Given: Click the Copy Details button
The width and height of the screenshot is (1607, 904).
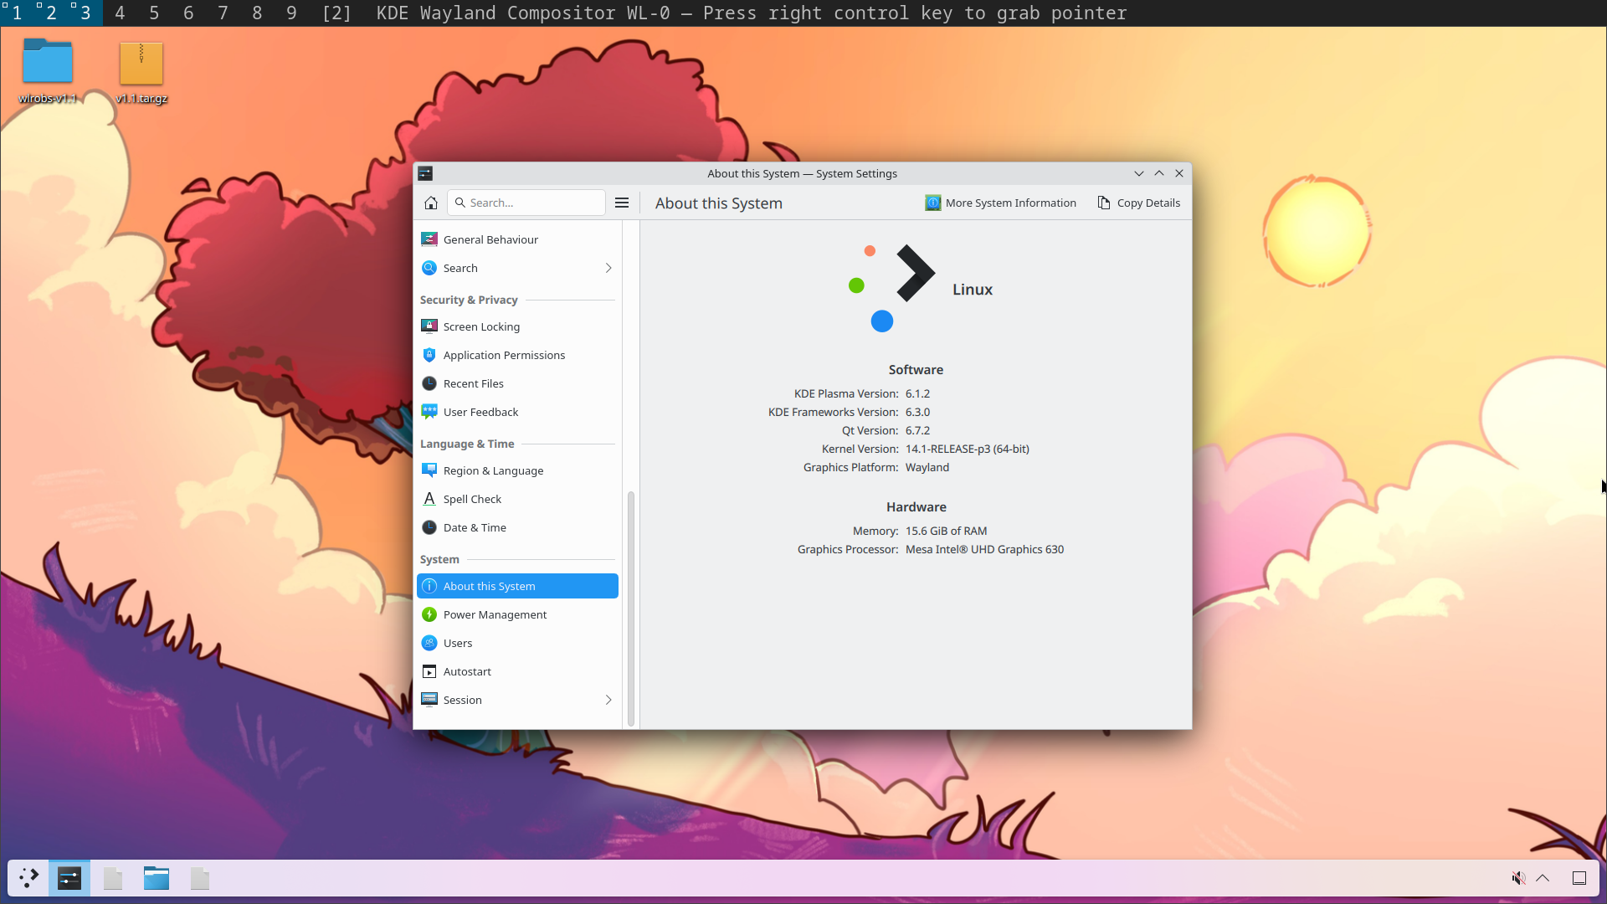Looking at the screenshot, I should 1139,203.
